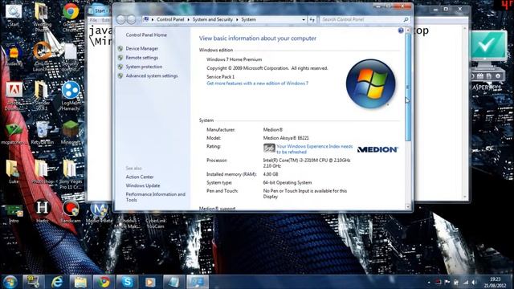Click the Action Center flag tray icon
Screen dimensions: 514x289
[447, 282]
